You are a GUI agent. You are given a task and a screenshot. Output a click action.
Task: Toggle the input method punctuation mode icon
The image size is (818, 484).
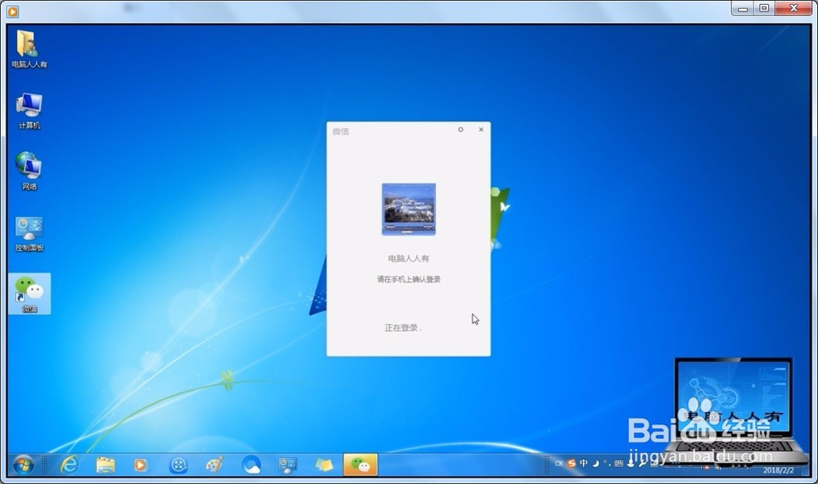coord(606,463)
